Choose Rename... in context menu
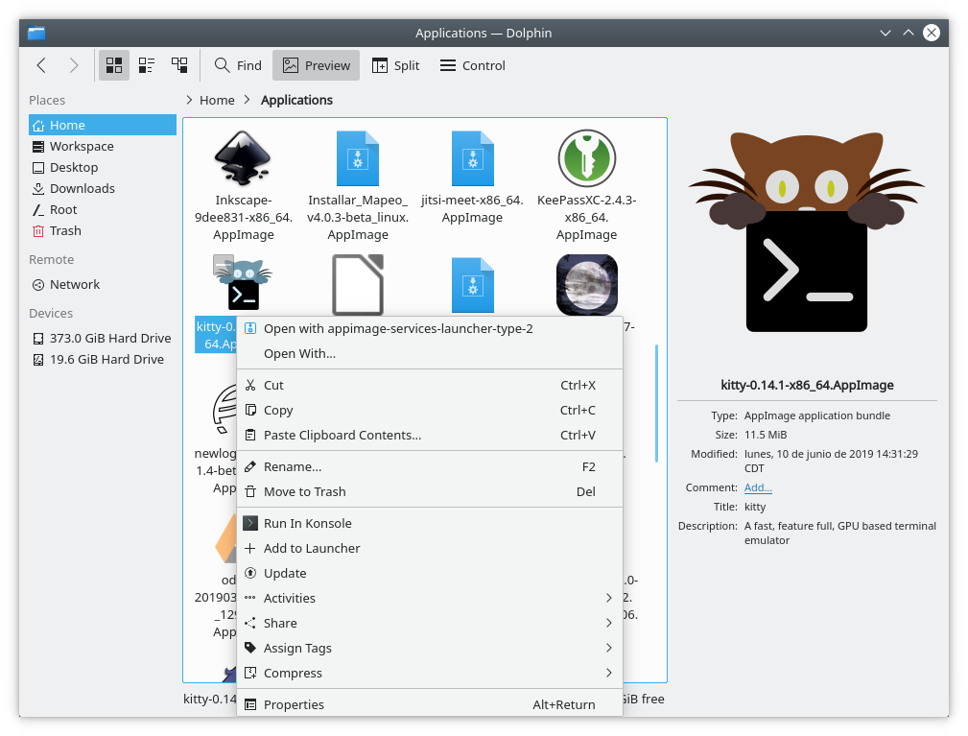Screen dimensions: 968x736 [x=430, y=466]
